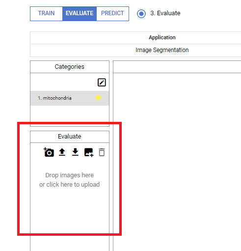Click the upload arrow icon in Evaluate panel

pos(62,152)
